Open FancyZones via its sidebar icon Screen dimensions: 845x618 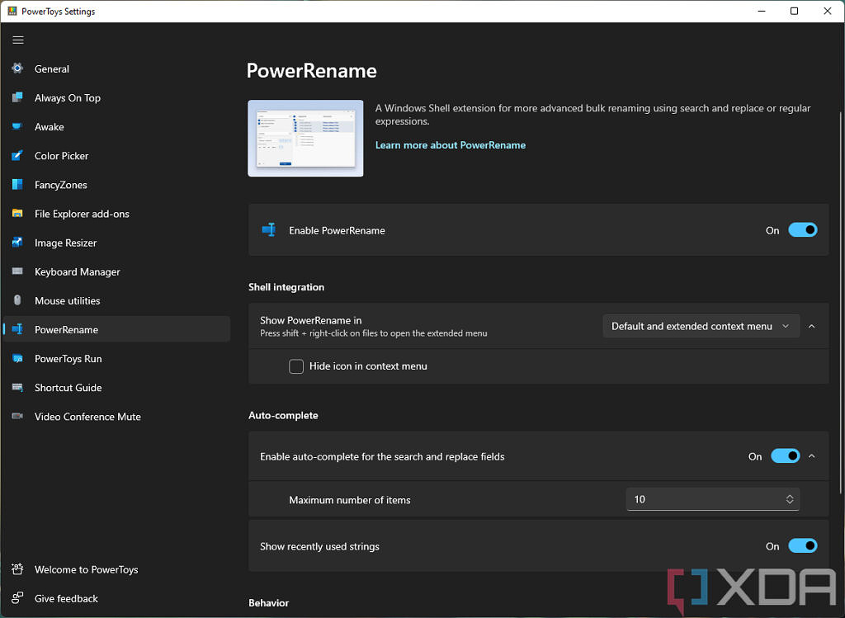pos(17,185)
